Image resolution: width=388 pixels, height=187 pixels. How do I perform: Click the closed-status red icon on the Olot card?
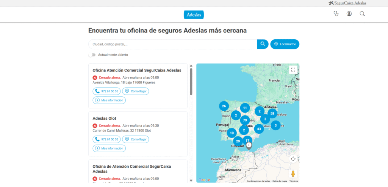[95, 125]
